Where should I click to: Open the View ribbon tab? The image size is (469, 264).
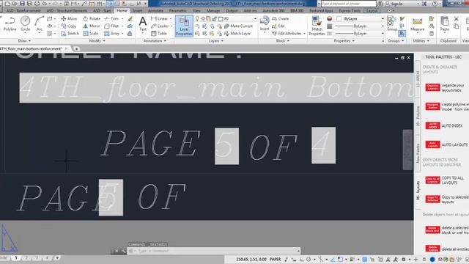[x=196, y=10]
